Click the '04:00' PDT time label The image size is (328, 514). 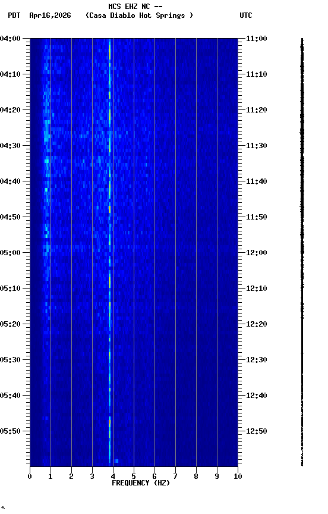10,39
